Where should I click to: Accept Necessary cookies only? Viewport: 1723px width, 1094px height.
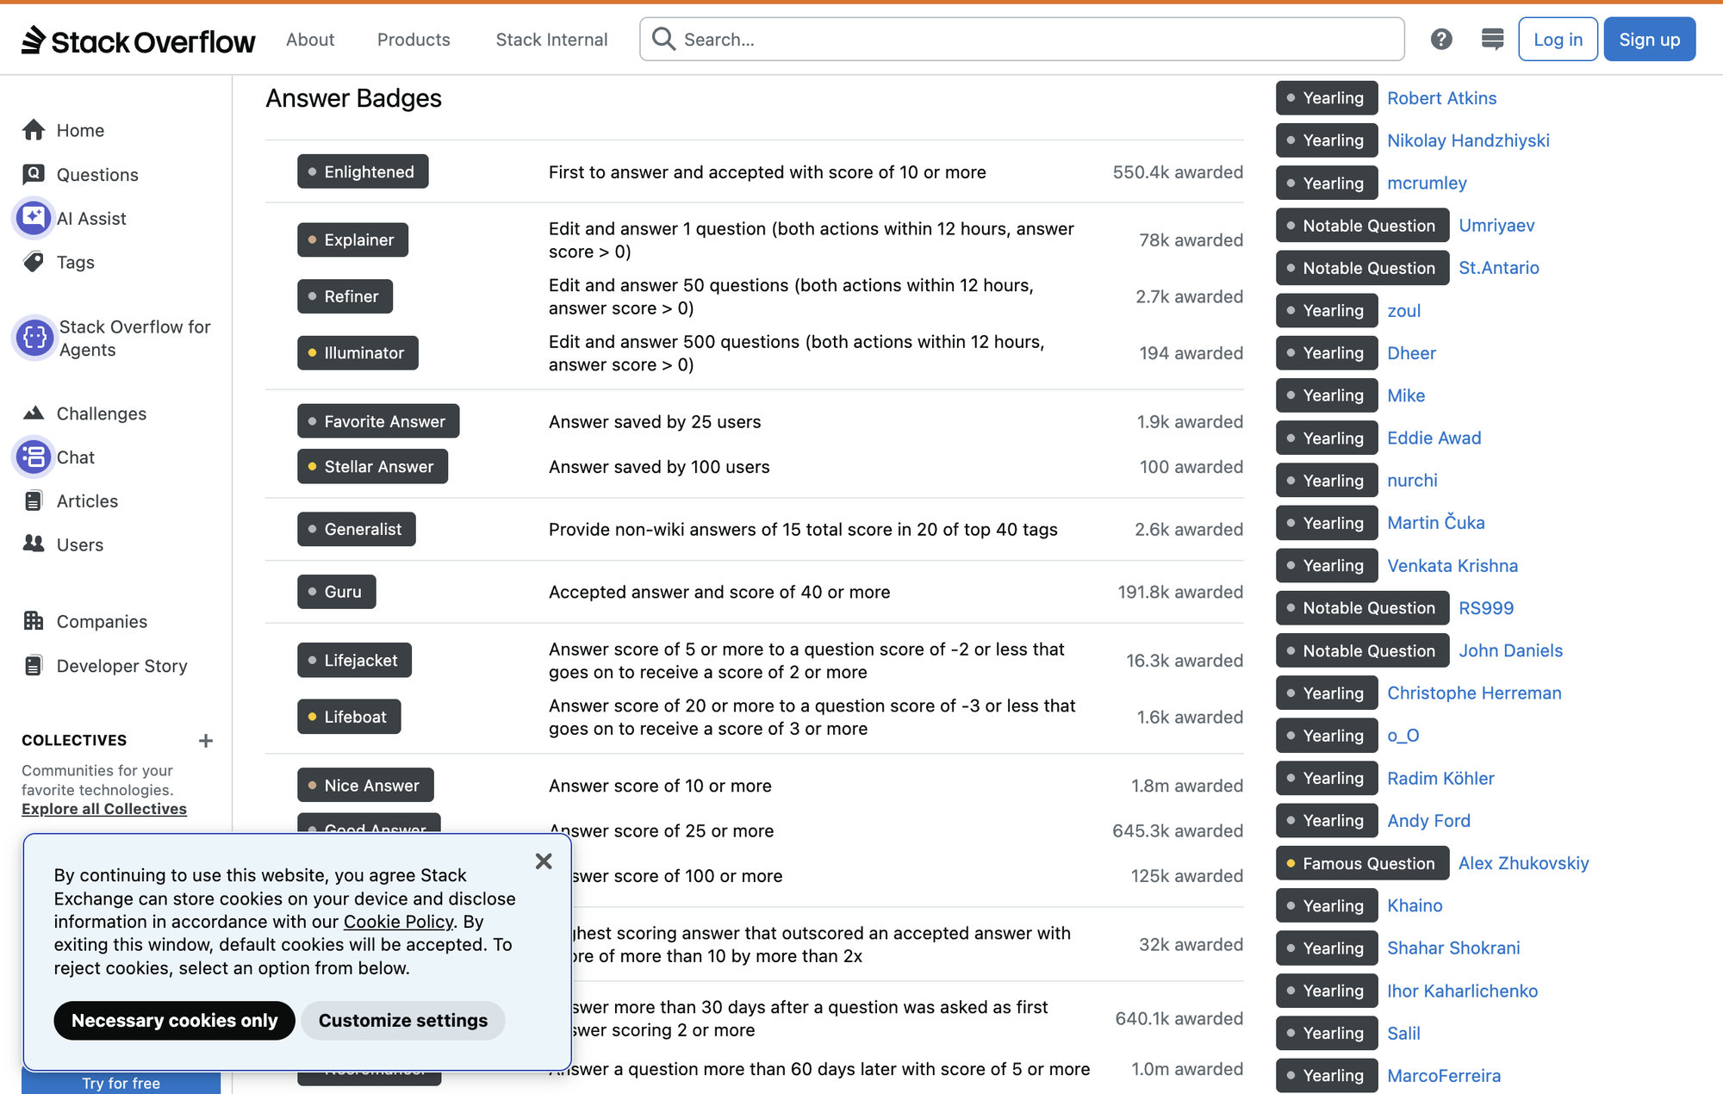tap(174, 1020)
